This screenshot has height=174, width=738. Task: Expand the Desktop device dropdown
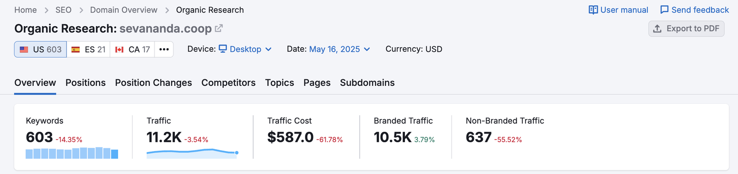[245, 49]
